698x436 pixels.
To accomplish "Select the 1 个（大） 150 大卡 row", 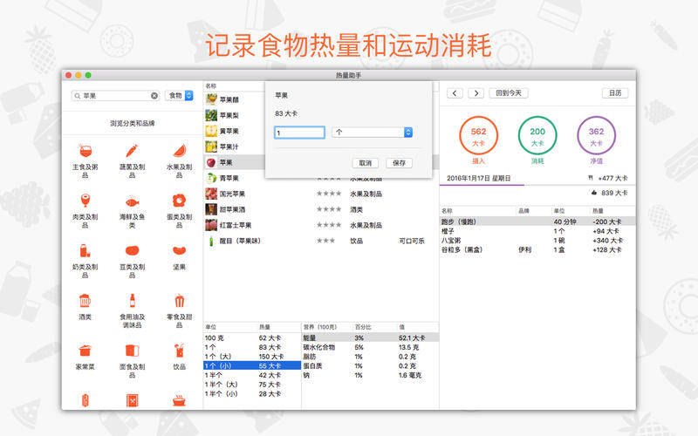I will click(252, 357).
